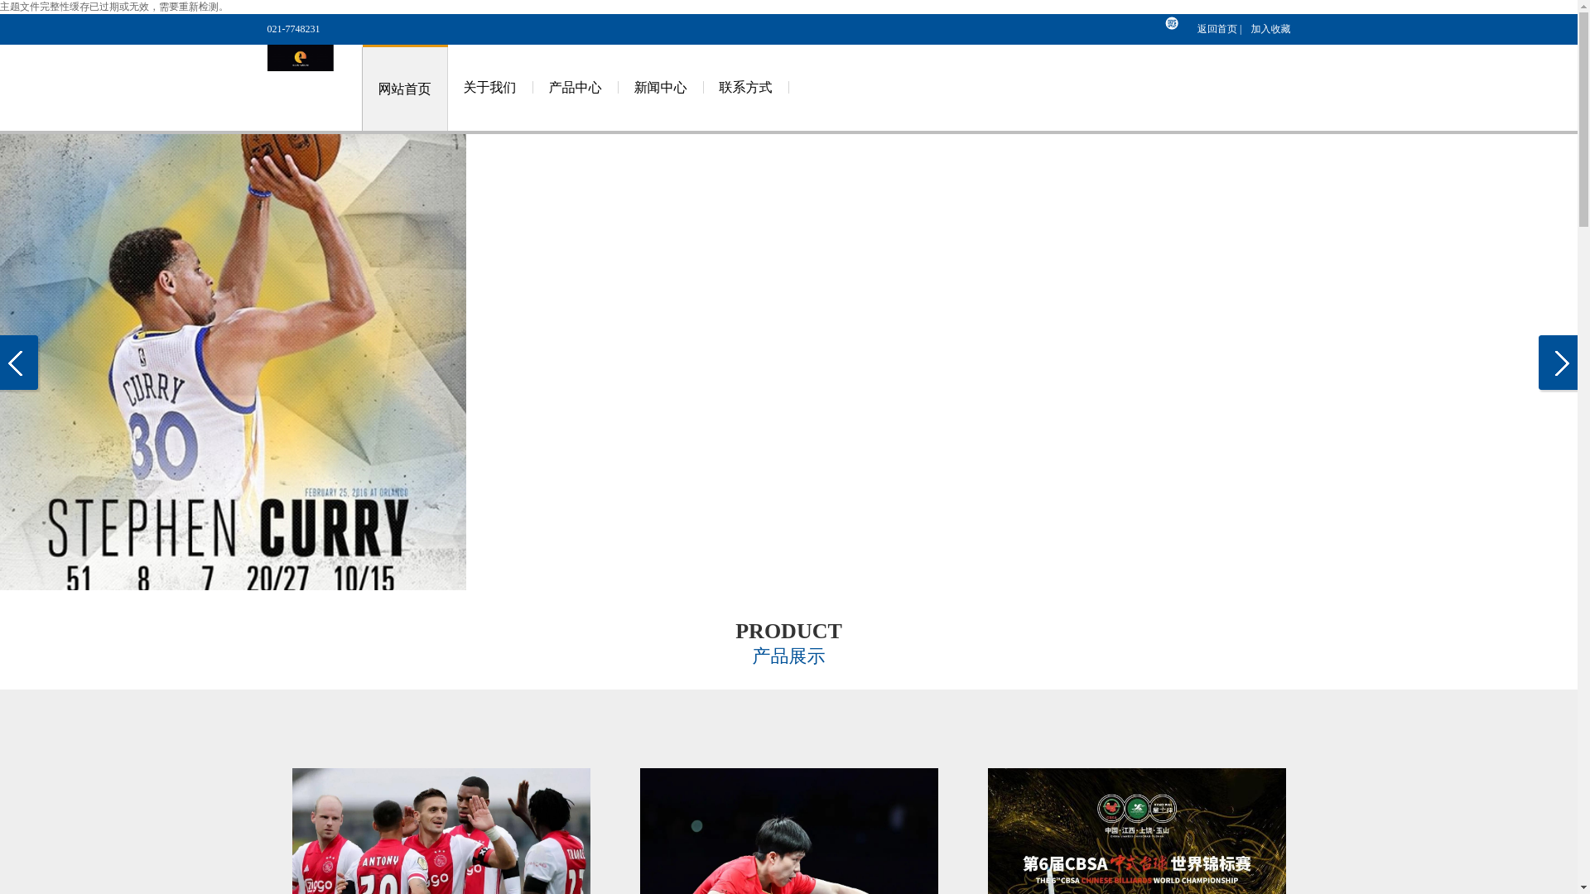This screenshot has height=894, width=1590.
Task: Click the page vertical scrollbar
Action: coord(1583,447)
